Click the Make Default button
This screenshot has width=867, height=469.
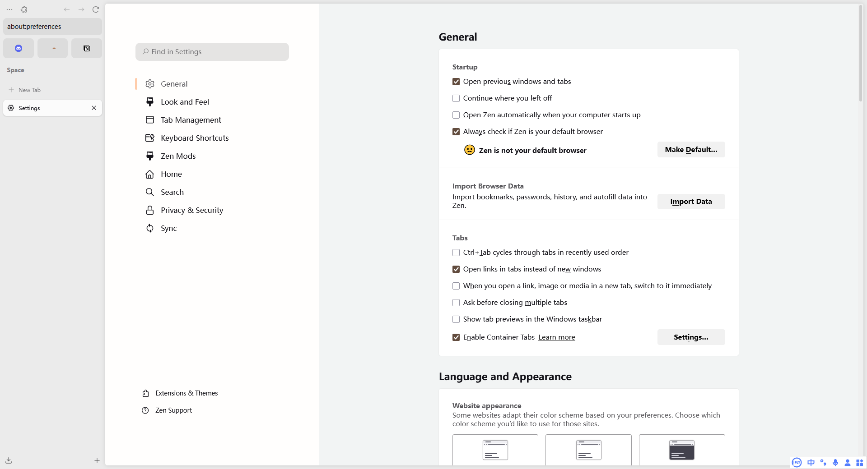pyautogui.click(x=691, y=150)
